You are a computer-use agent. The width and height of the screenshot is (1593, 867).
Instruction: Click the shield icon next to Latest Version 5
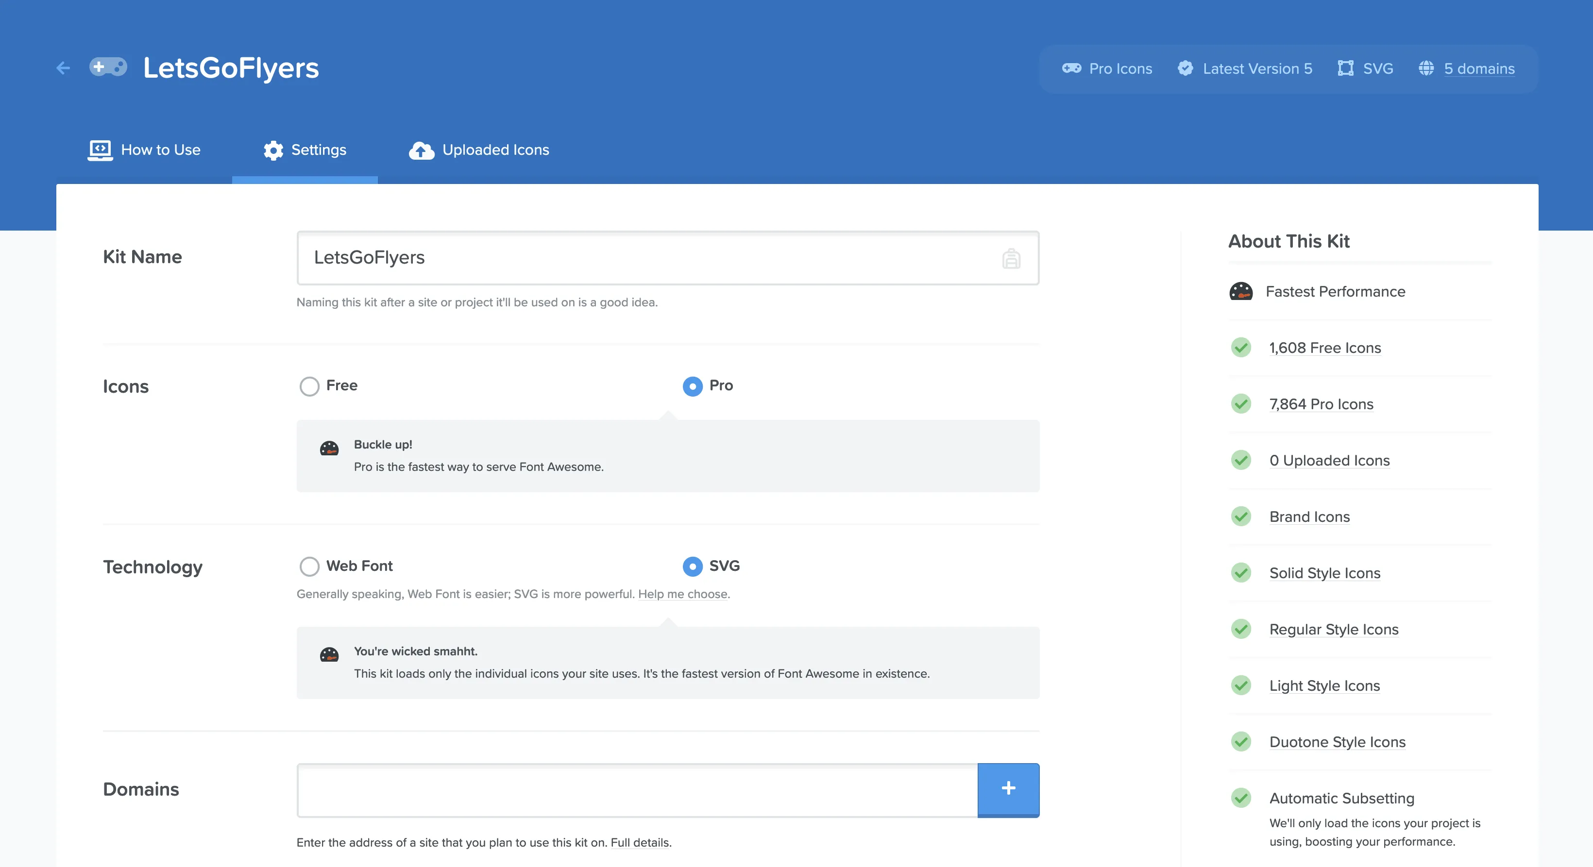(1185, 68)
